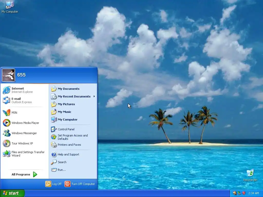Click the Log Off key icon

(48, 184)
